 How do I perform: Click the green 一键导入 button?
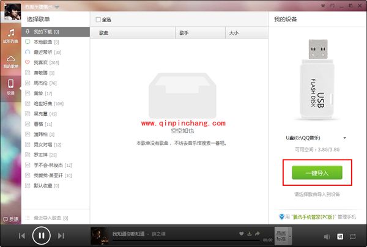click(x=317, y=173)
